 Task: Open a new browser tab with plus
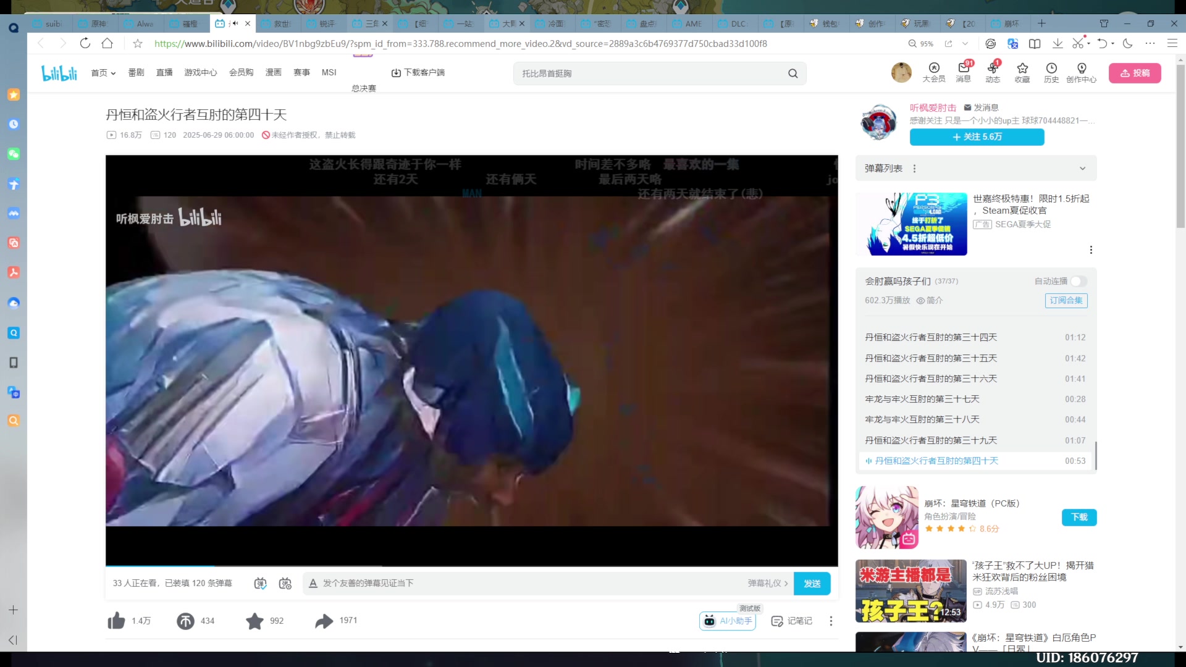click(1041, 23)
